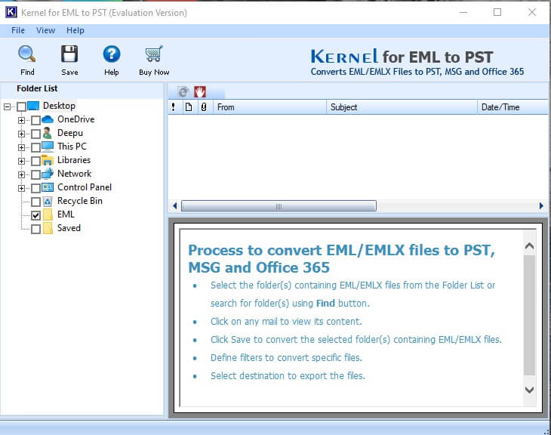Click 'Define filters to convert specific files.'
The height and width of the screenshot is (435, 551).
[x=286, y=358]
